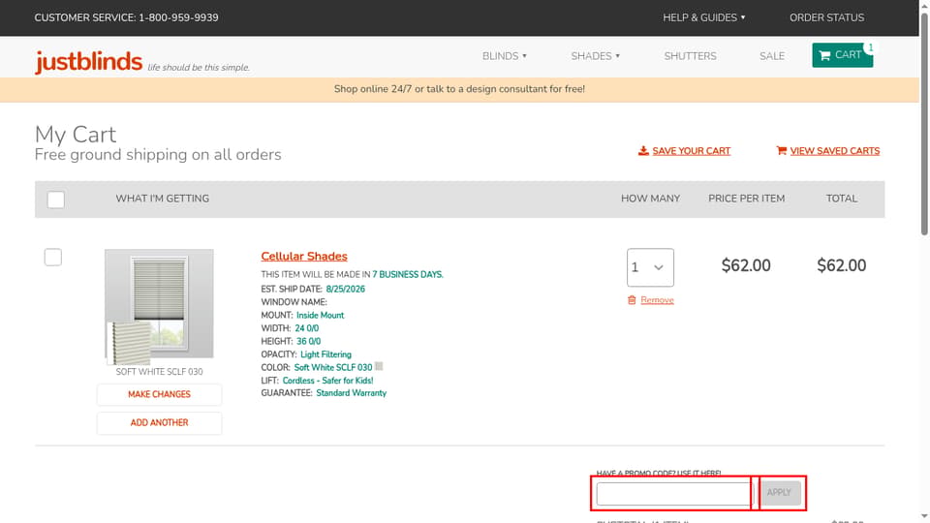Focus the promo code input field
Image resolution: width=930 pixels, height=523 pixels.
(675, 493)
